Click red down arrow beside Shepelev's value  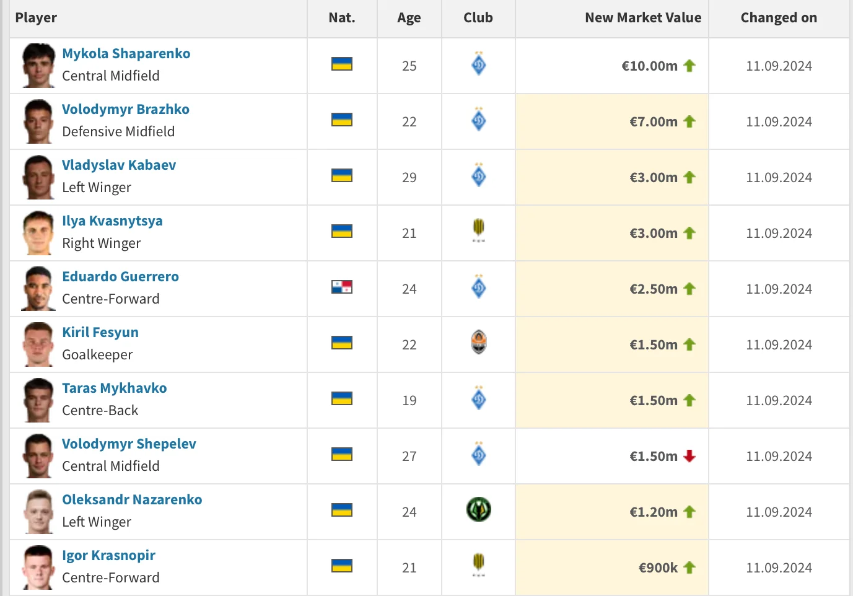point(689,456)
